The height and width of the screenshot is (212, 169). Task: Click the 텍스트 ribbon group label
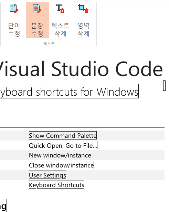(49, 44)
